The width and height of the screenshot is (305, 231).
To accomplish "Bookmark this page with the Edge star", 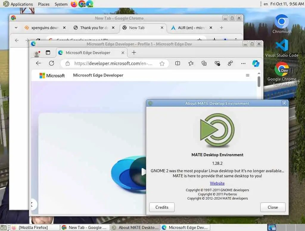I will click(x=162, y=64).
